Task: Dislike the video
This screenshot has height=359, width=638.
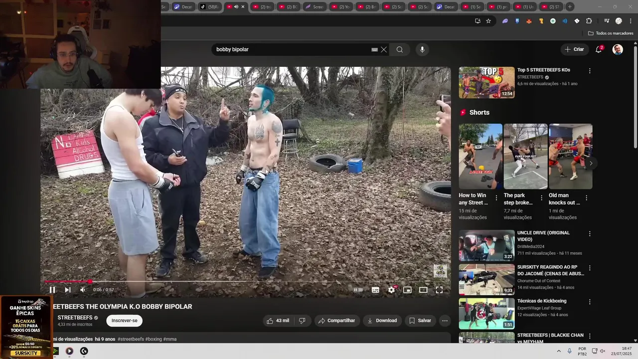Action: pos(302,321)
